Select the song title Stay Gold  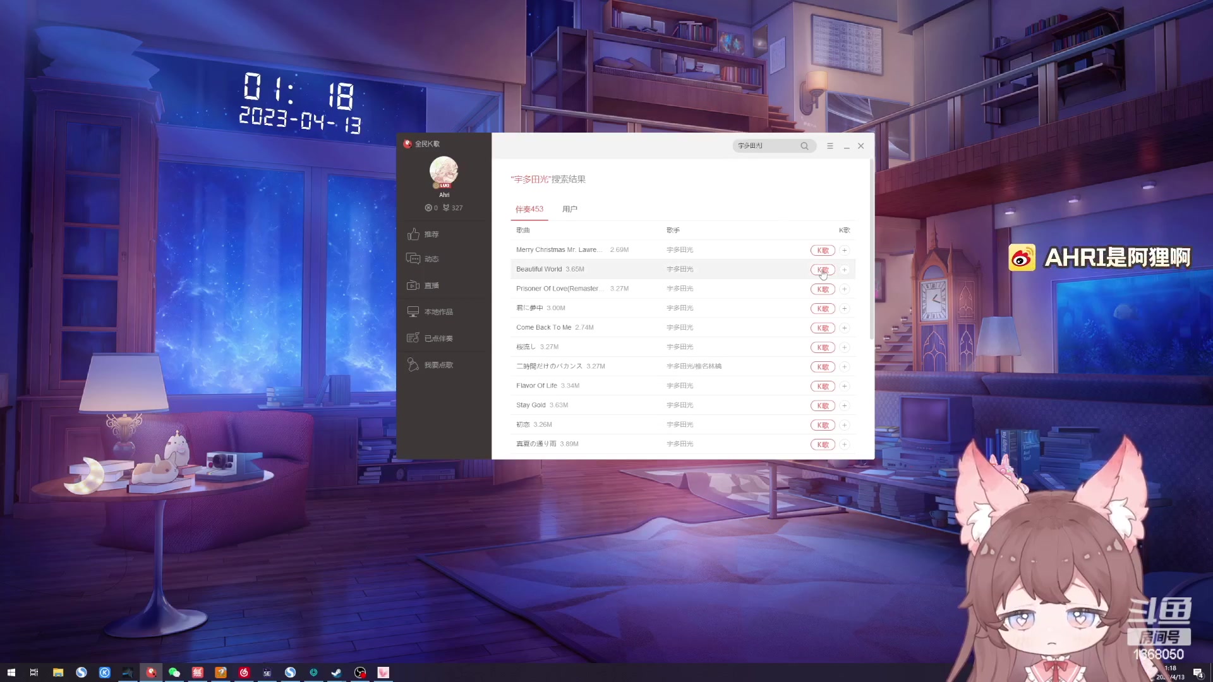pos(531,405)
